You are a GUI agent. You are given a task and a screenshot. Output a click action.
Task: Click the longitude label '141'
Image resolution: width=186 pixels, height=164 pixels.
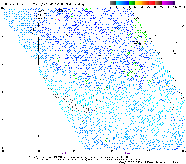pyautogui.click(x=75, y=151)
